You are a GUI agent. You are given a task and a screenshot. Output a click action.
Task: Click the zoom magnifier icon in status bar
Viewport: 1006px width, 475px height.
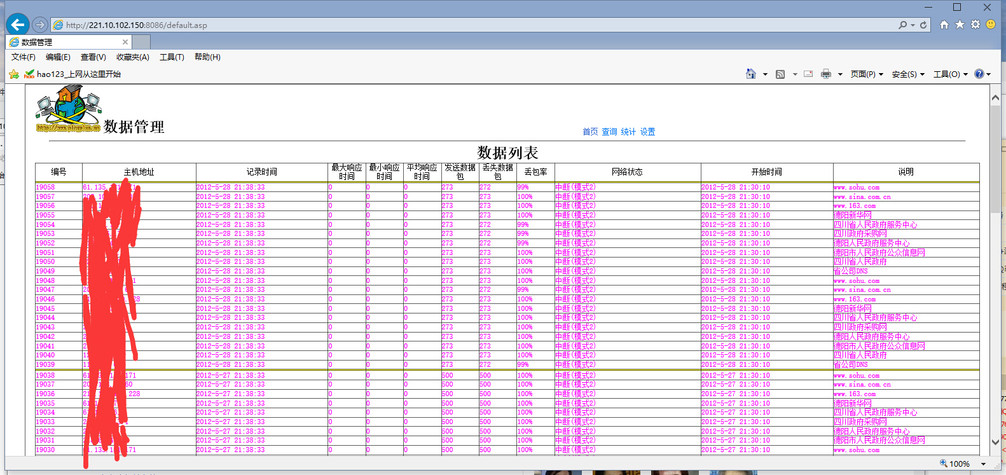944,464
